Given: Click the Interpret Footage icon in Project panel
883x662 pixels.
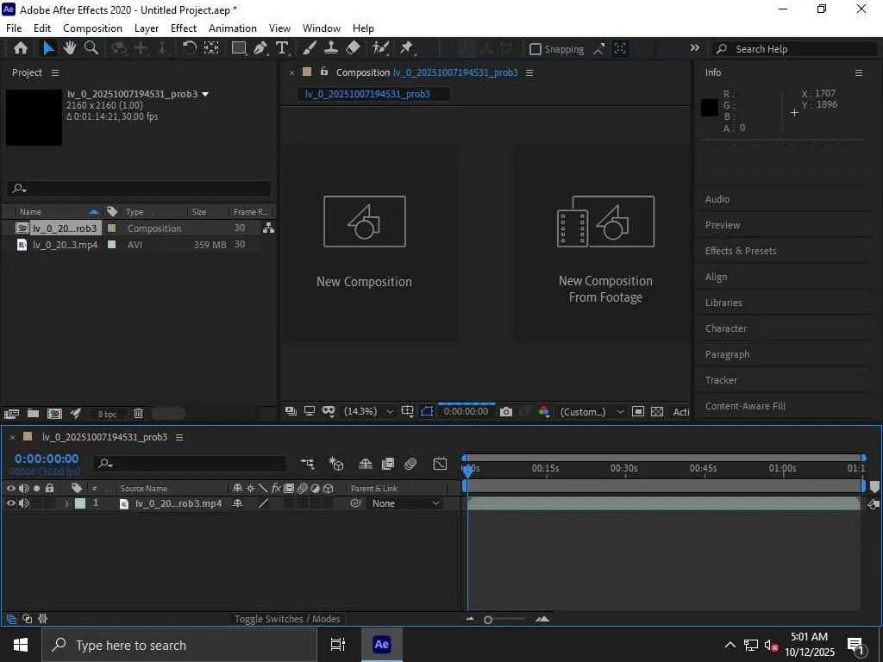Looking at the screenshot, I should (11, 414).
